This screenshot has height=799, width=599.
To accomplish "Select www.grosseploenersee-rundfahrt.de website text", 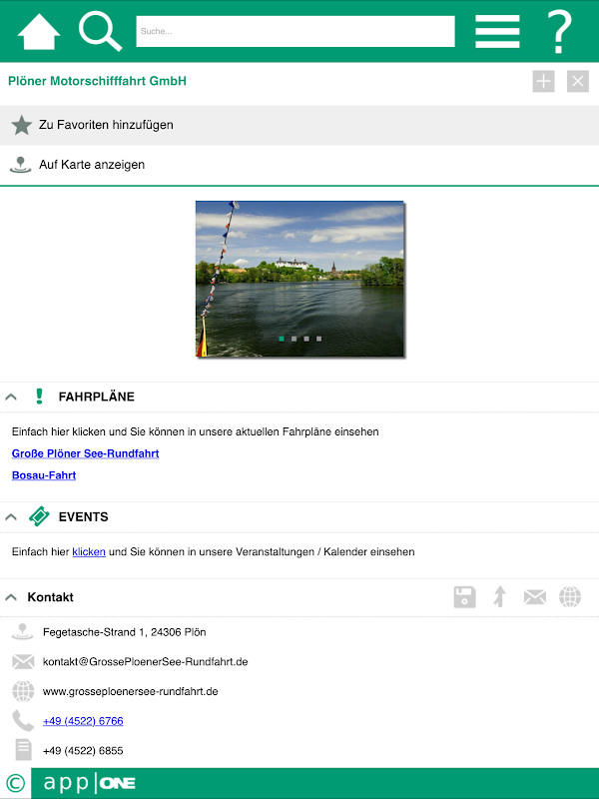I will click(131, 691).
